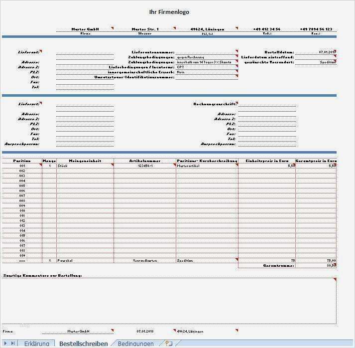
Task: Select the 'Gesamtpreis in Euro' column header
Action: 316,161
